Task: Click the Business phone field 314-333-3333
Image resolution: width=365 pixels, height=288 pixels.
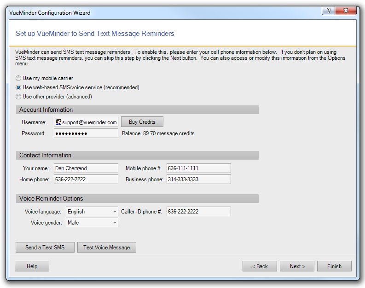Action: 199,179
